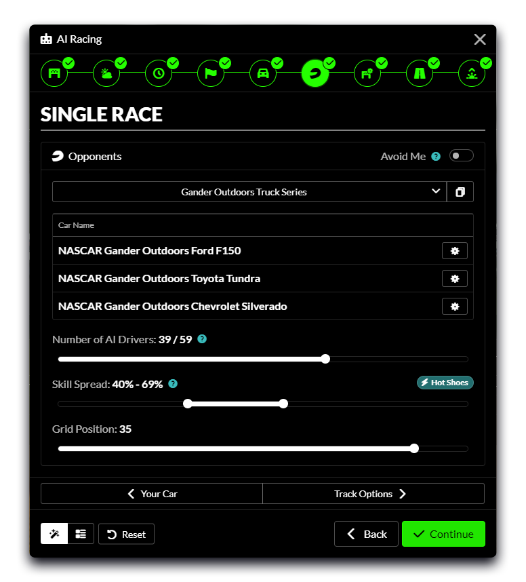Screen dimensions: 526x582
Task: Close the AI Racing dialog
Action: (x=480, y=39)
